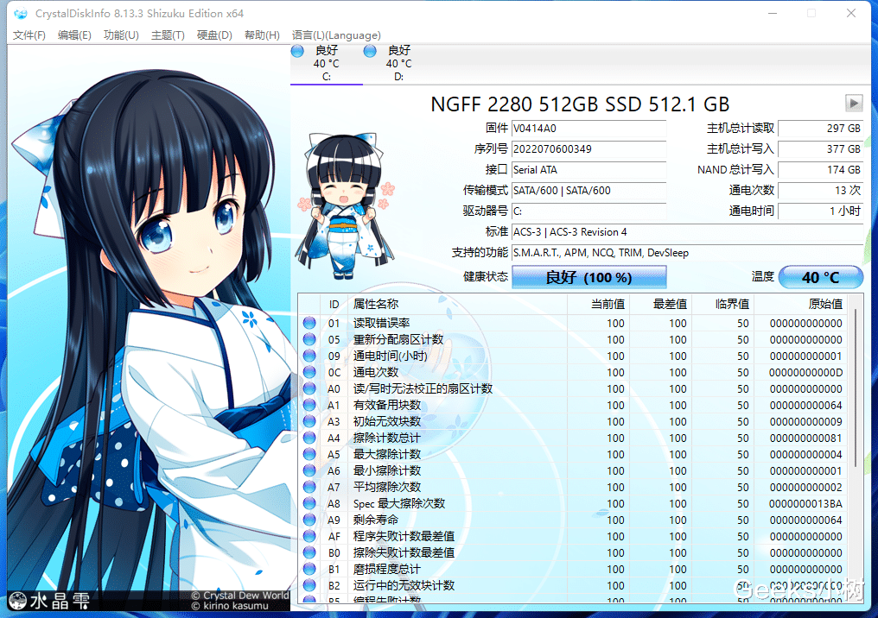878x618 pixels.
Task: Click status orb of row A4 擦除计数总计
Action: tap(309, 438)
